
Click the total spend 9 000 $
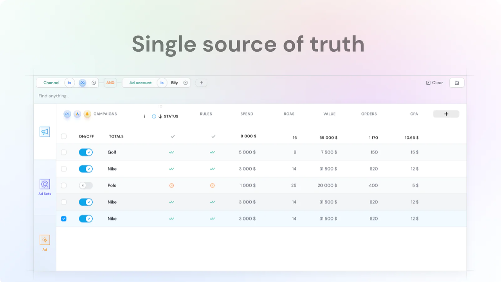249,136
